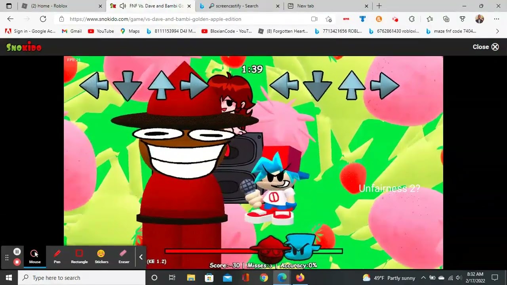
Task: Add this page to favorites
Action: pyautogui.click(x=328, y=19)
